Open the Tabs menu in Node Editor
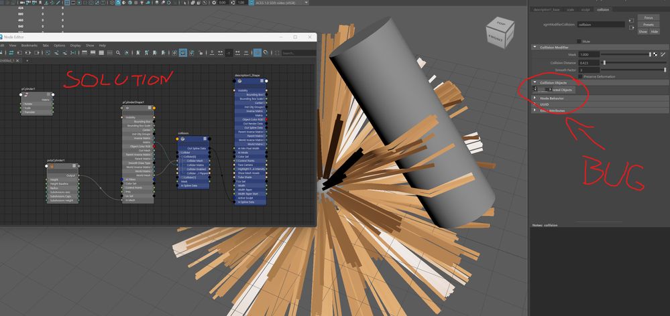This screenshot has width=670, height=316. [x=46, y=46]
